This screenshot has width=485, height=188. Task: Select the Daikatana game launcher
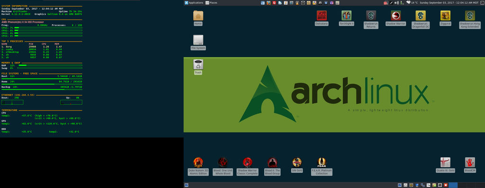(x=322, y=18)
